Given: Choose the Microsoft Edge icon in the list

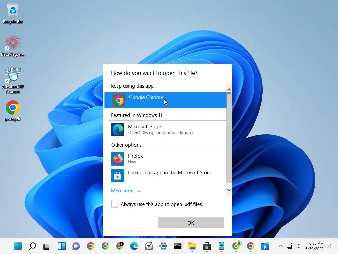Looking at the screenshot, I should (x=118, y=130).
